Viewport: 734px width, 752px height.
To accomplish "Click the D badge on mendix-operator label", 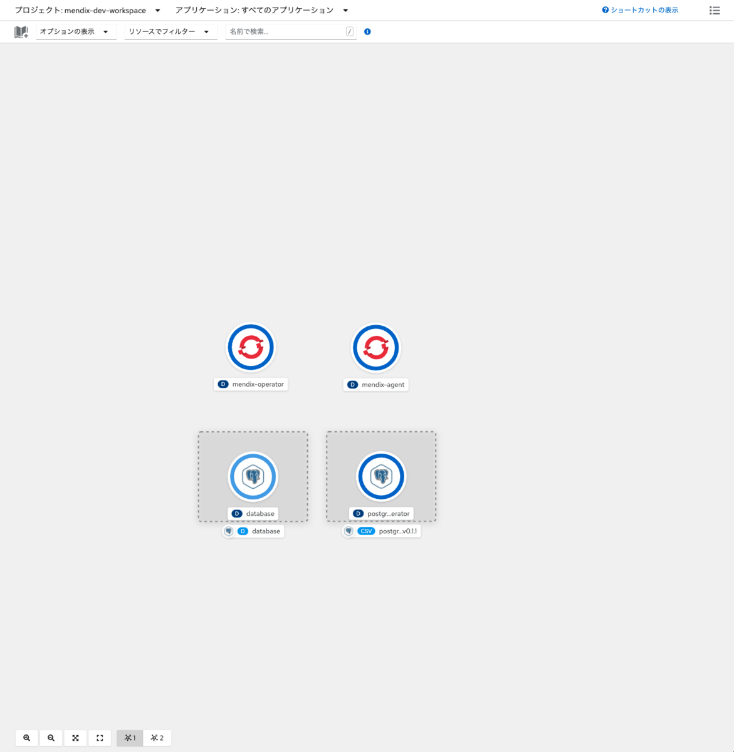I will [223, 384].
